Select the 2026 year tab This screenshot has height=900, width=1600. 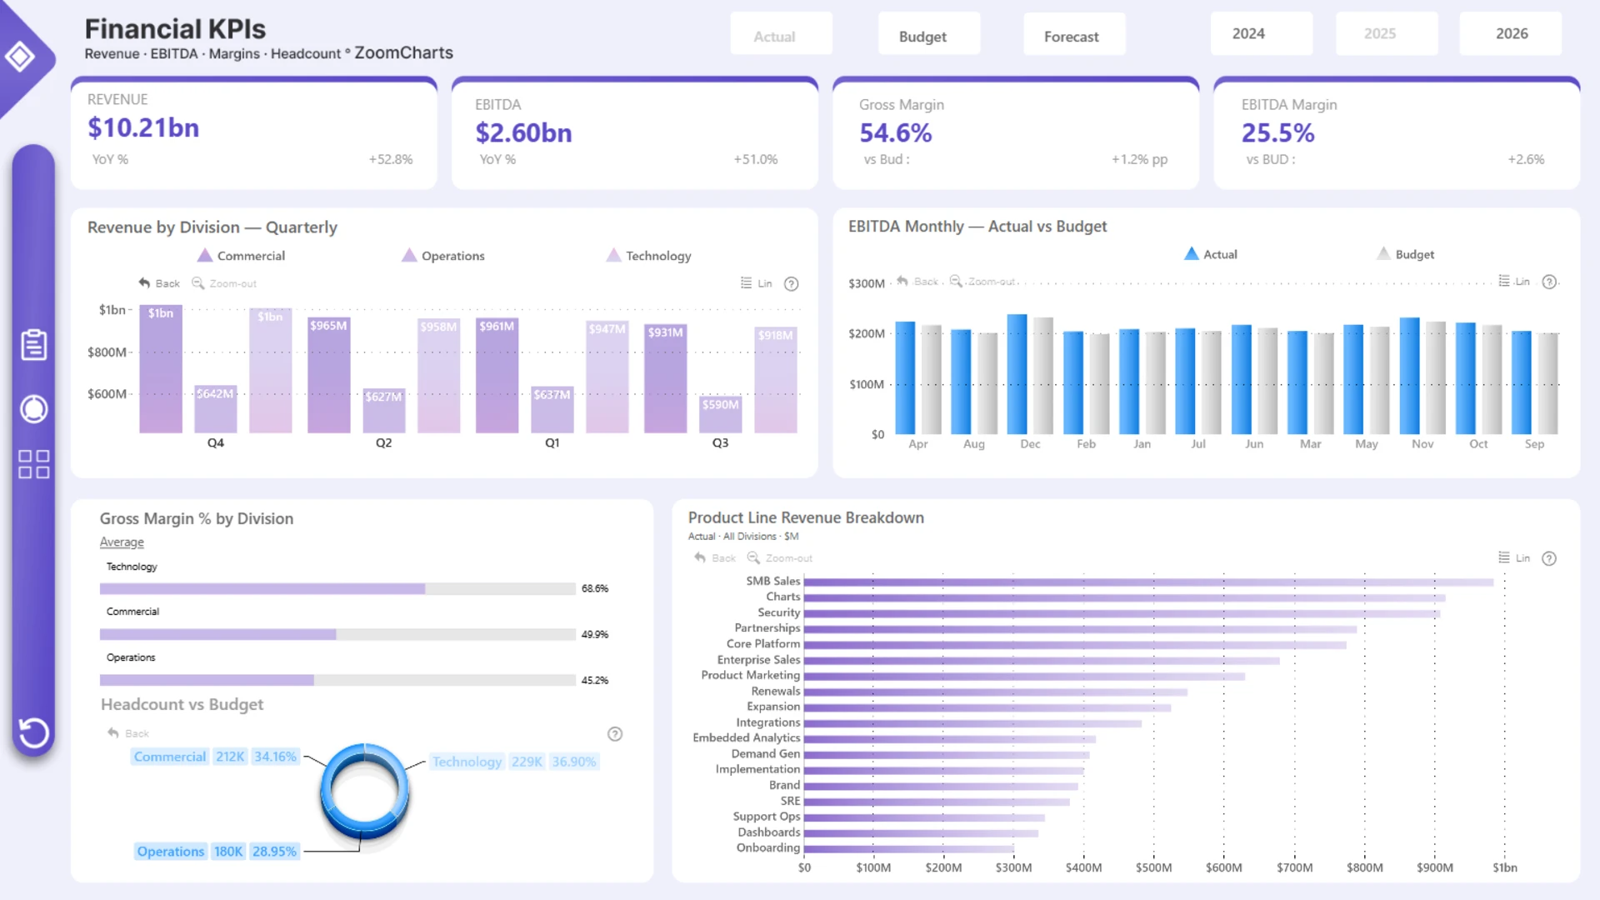pos(1511,33)
